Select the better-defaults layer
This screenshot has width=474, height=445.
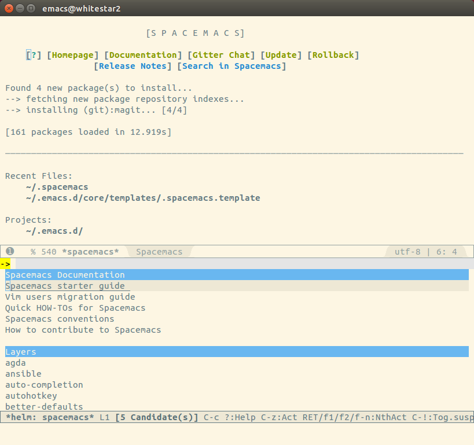44,407
